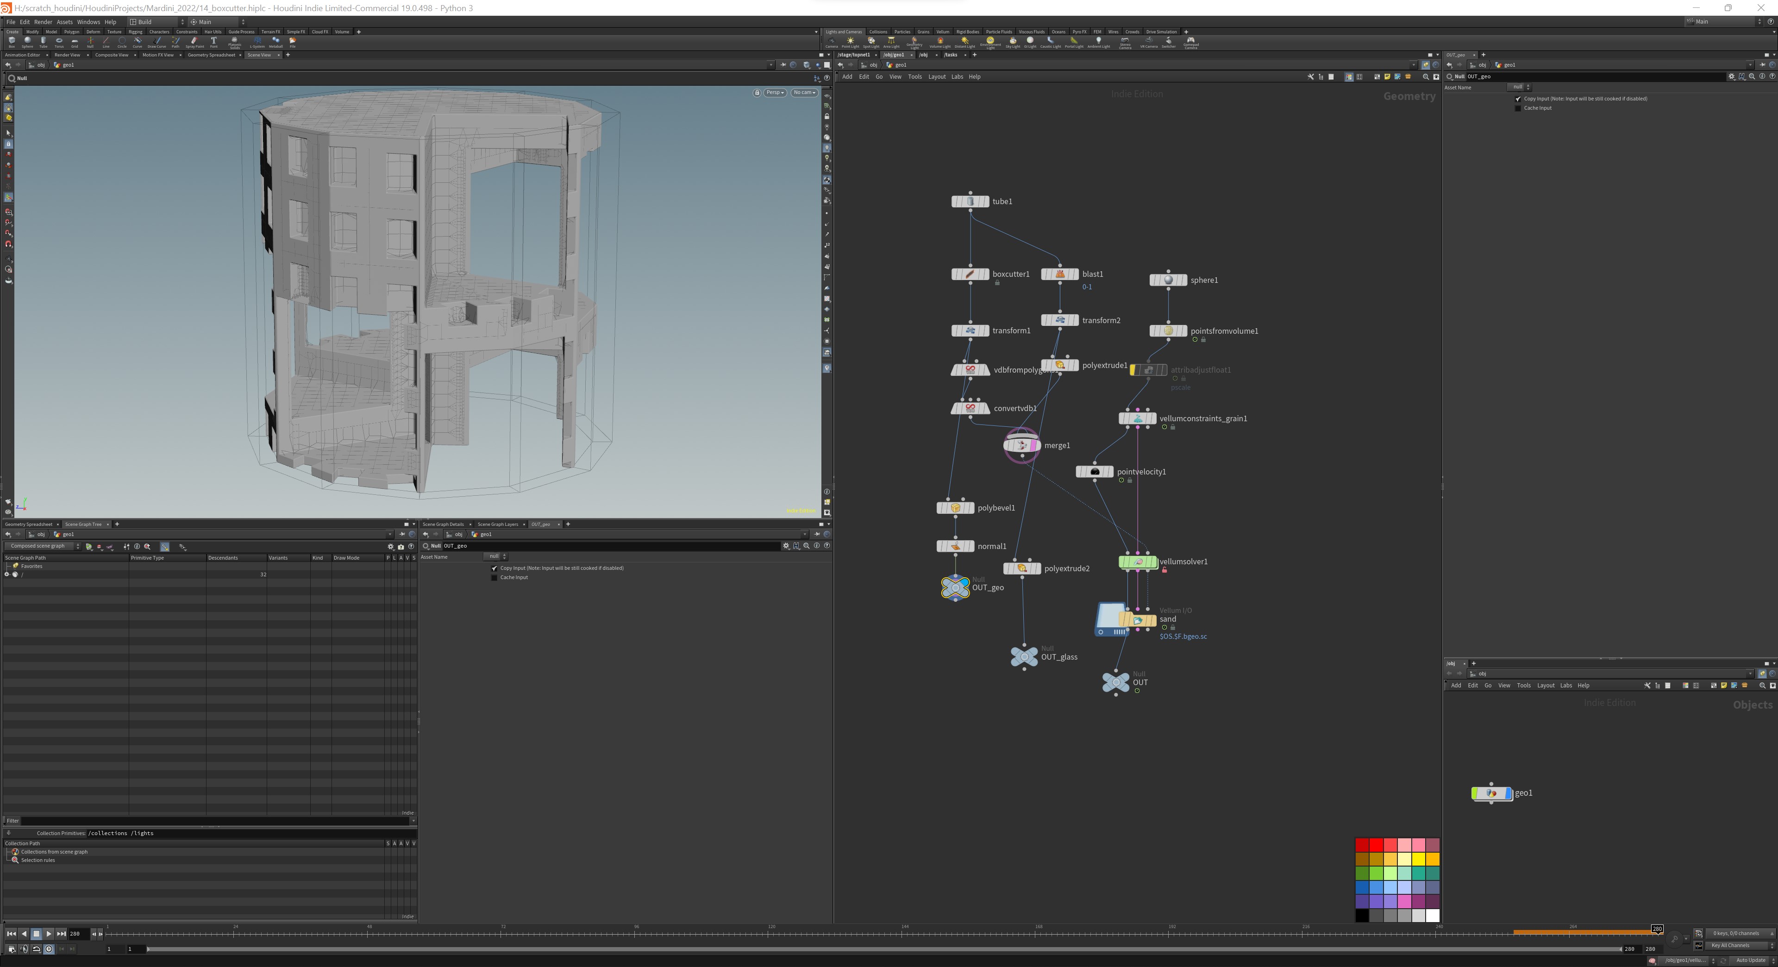Screen dimensions: 1778x967
Task: Pick the Gamepad Camera shelf tool
Action: [x=1190, y=43]
